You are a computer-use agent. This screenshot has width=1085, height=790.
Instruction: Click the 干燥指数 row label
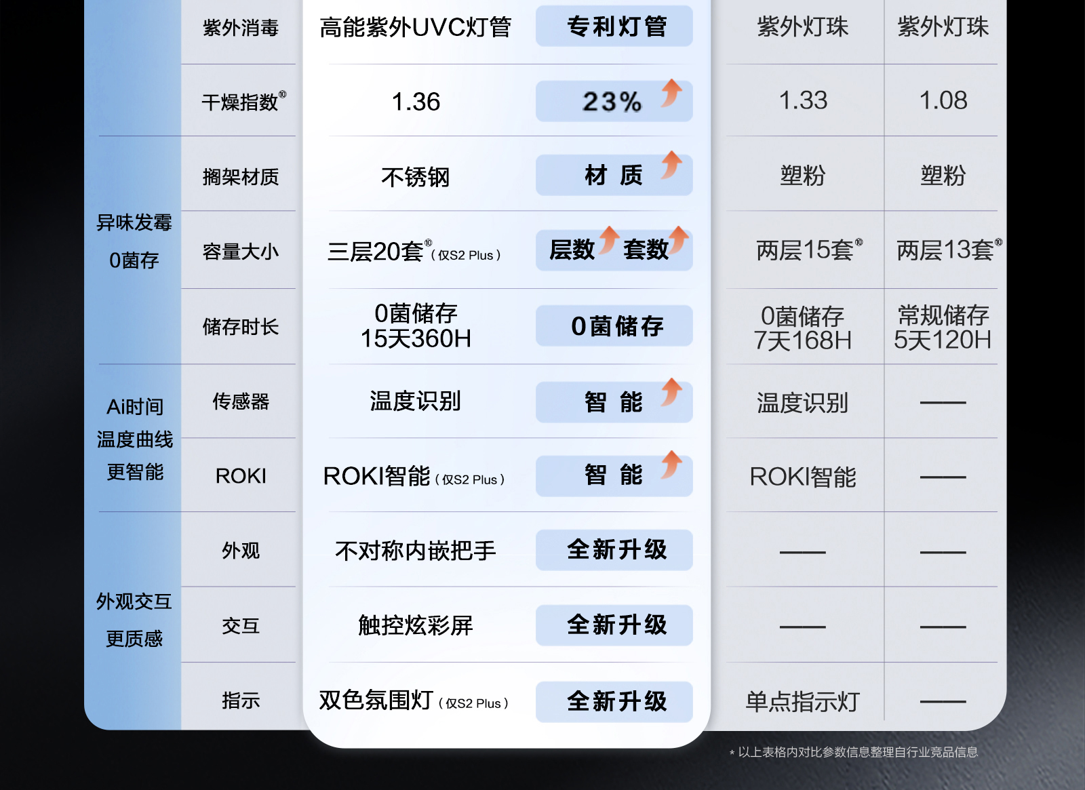point(241,102)
